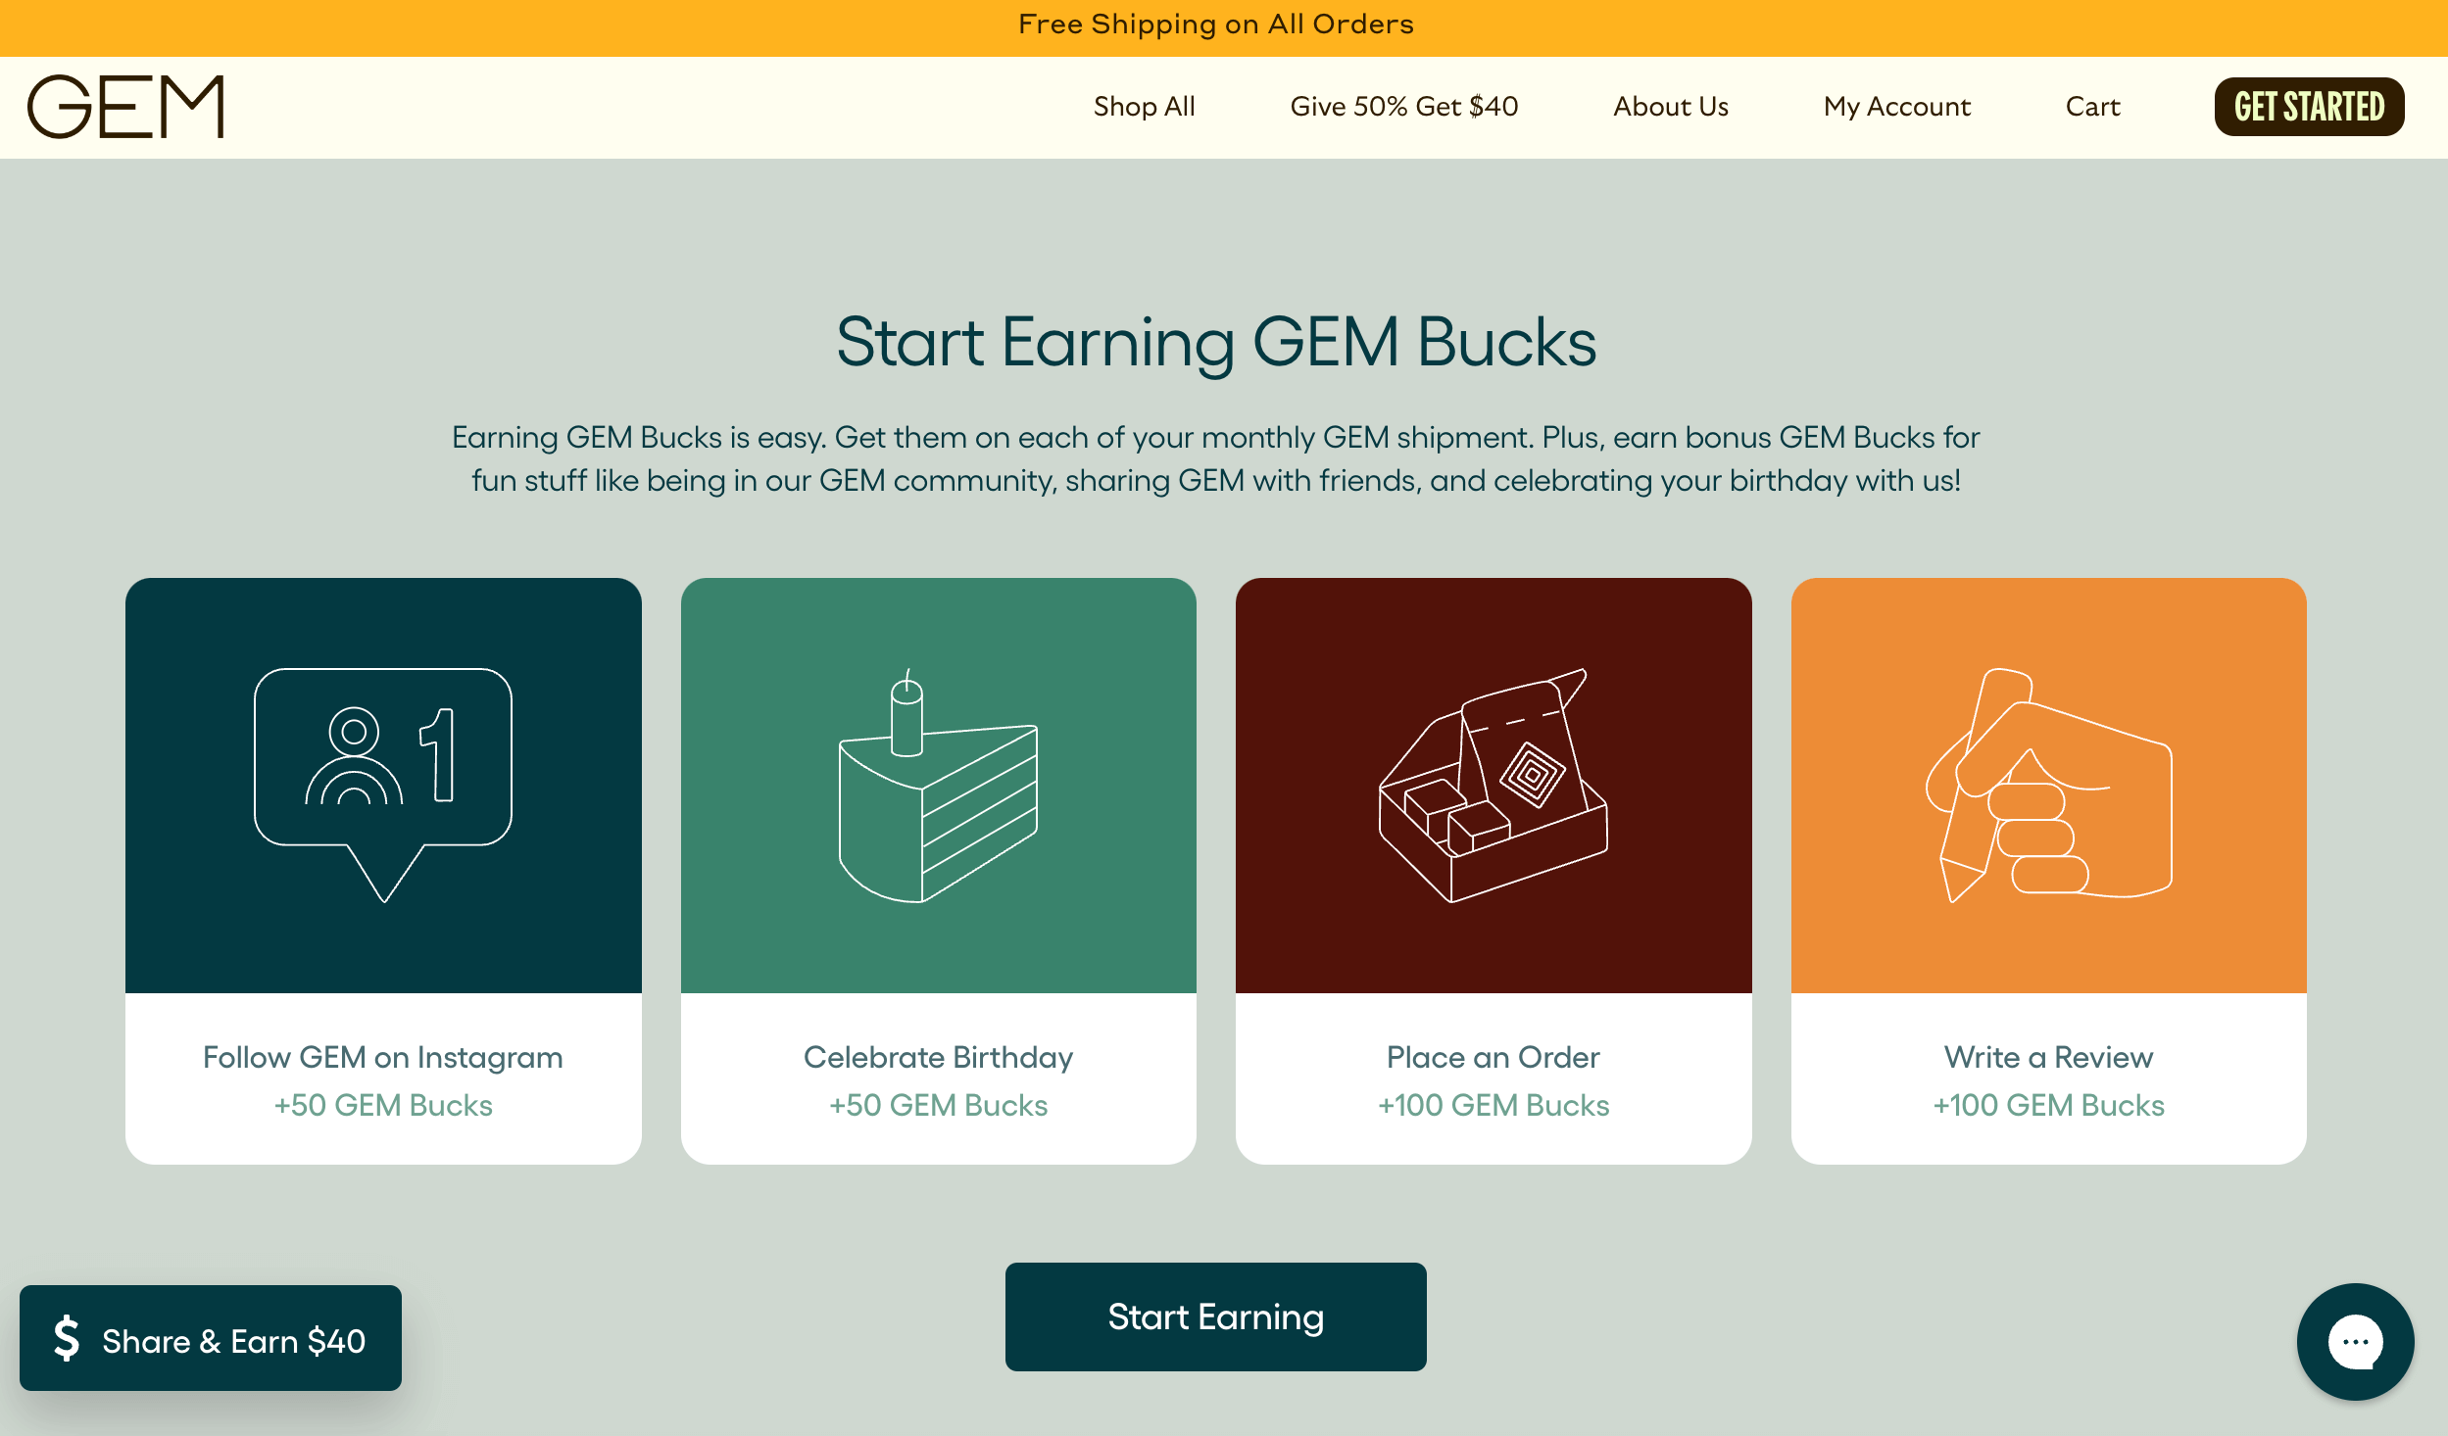Screen dimensions: 2448x1436
Task: Select the About Us menu item
Action: pyautogui.click(x=1670, y=108)
